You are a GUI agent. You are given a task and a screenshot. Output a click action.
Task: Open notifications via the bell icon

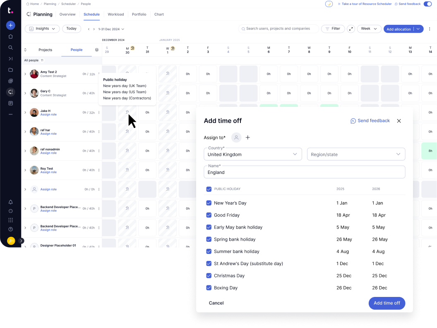click(11, 202)
